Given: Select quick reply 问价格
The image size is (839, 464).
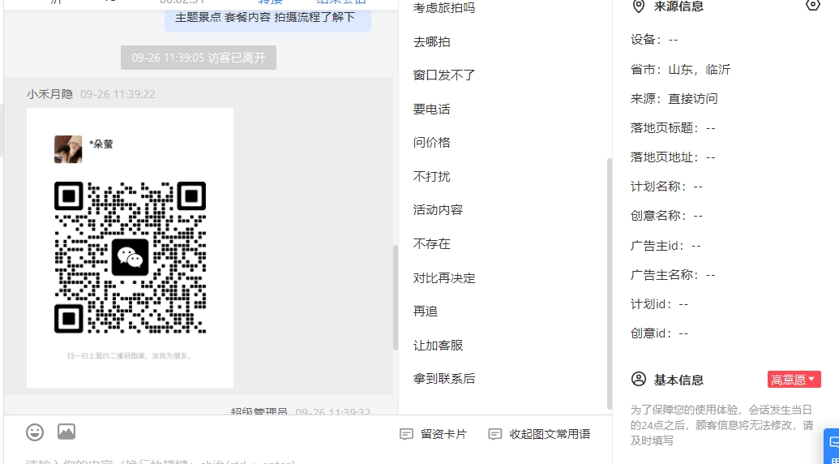Looking at the screenshot, I should [x=432, y=142].
